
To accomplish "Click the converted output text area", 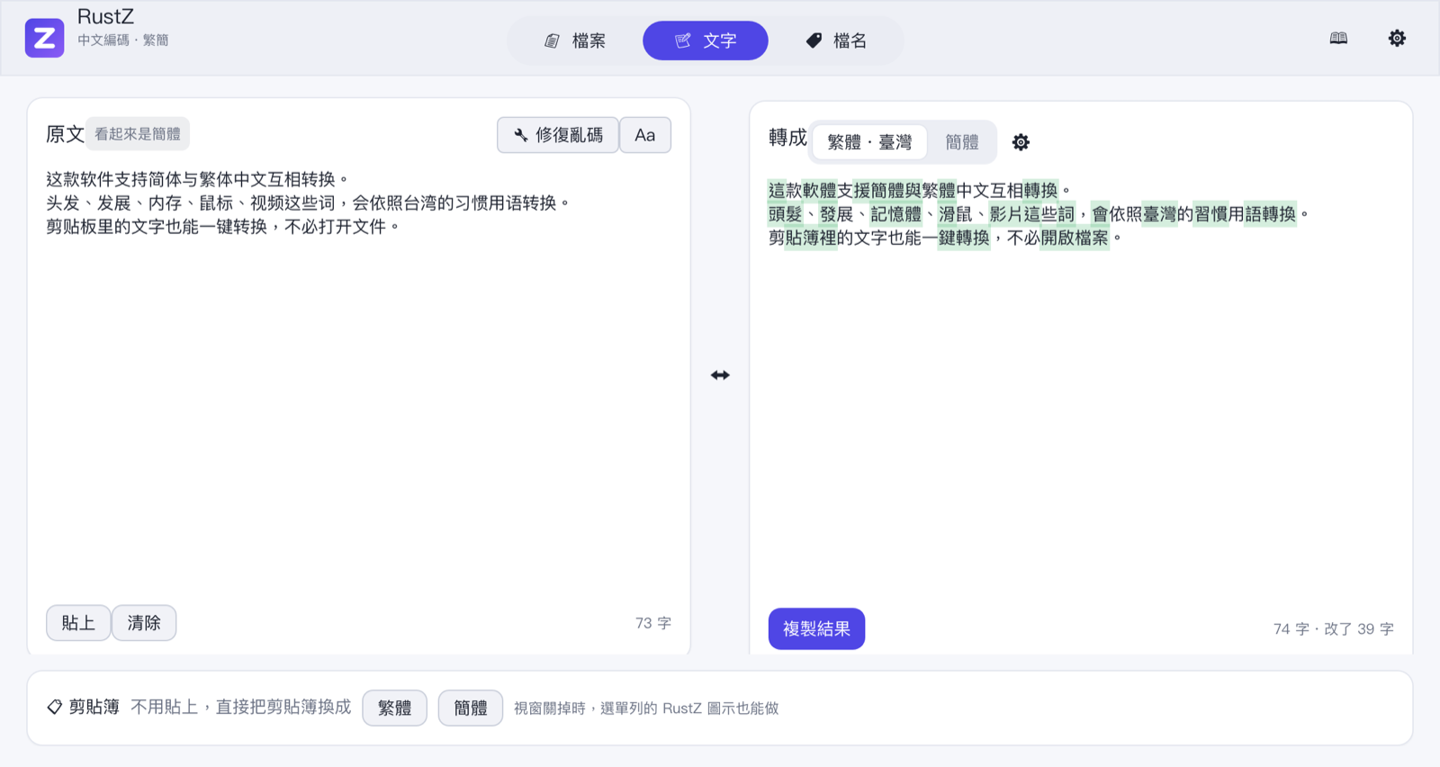I will point(1080,387).
